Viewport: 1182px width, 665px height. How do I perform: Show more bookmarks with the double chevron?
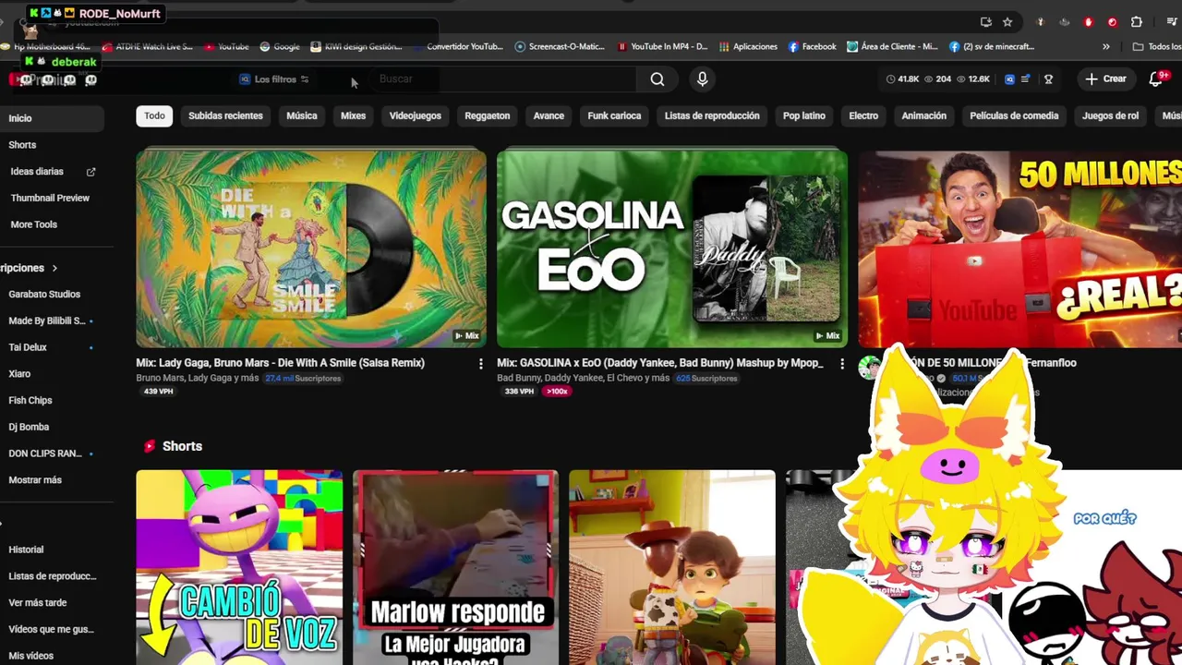[x=1106, y=46]
